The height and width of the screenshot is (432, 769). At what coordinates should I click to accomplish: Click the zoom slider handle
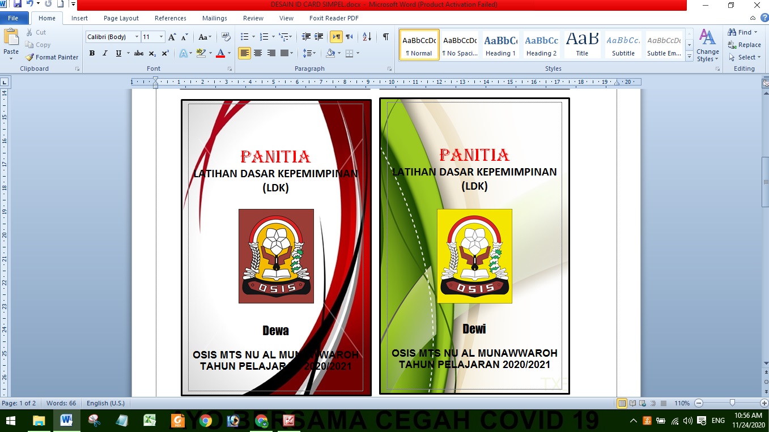click(732, 403)
